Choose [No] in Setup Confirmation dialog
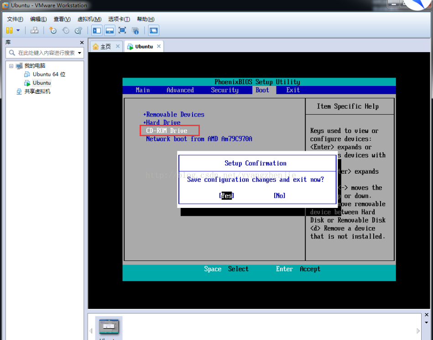 279,196
